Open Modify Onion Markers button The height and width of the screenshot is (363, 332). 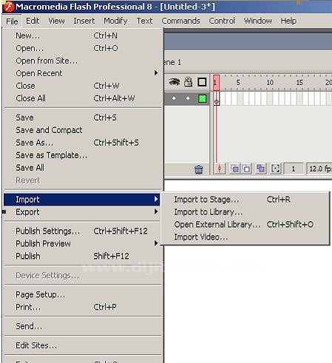tap(275, 169)
